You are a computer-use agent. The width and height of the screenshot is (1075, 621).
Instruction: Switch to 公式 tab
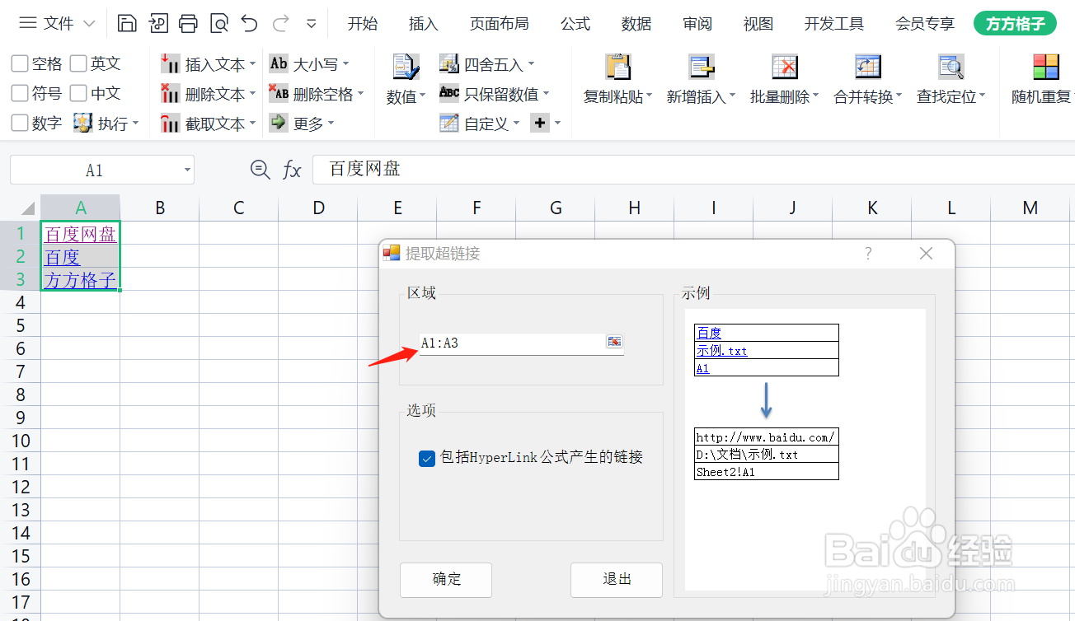click(x=575, y=24)
